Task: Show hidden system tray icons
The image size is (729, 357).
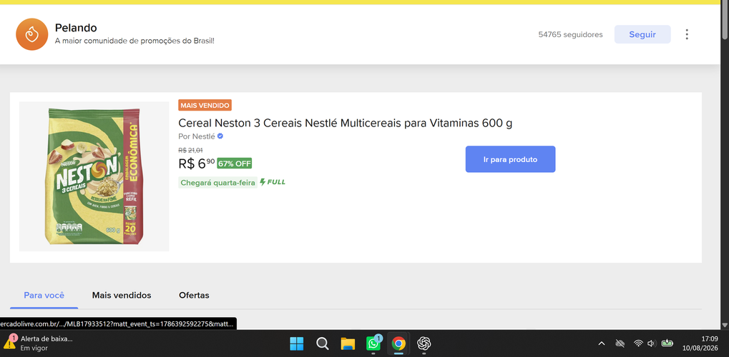Action: (x=602, y=343)
